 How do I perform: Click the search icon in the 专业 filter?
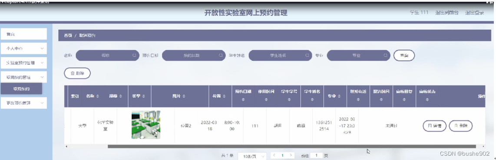(385, 55)
